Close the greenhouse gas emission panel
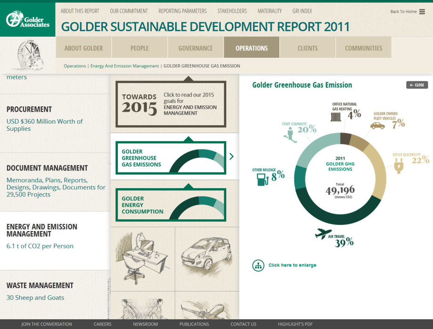Image resolution: width=433 pixels, height=329 pixels. point(417,85)
